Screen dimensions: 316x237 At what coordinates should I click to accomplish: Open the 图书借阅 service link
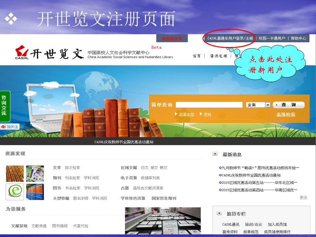(x=60, y=226)
